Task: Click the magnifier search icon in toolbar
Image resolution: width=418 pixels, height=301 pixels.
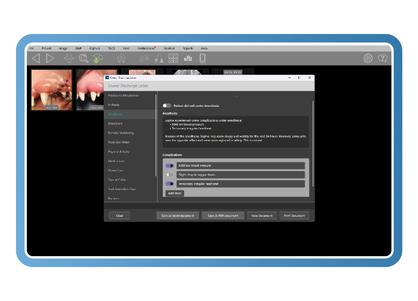Action: pos(83,58)
